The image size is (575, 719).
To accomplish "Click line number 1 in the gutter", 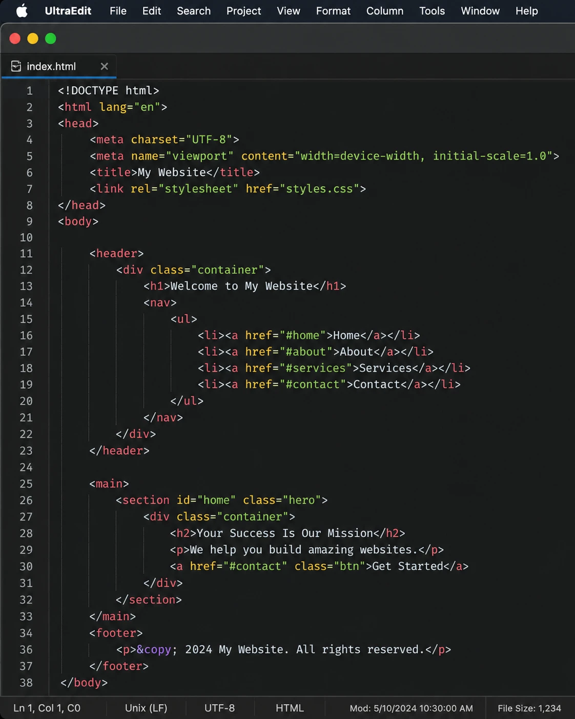I will (x=30, y=91).
